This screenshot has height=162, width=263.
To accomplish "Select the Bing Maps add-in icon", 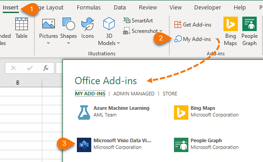I will pos(181,112).
